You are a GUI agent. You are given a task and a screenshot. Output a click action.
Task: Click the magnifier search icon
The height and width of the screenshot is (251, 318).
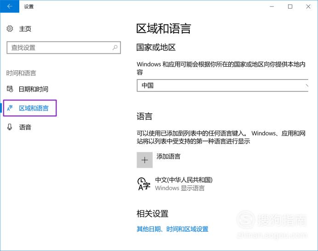(115, 48)
